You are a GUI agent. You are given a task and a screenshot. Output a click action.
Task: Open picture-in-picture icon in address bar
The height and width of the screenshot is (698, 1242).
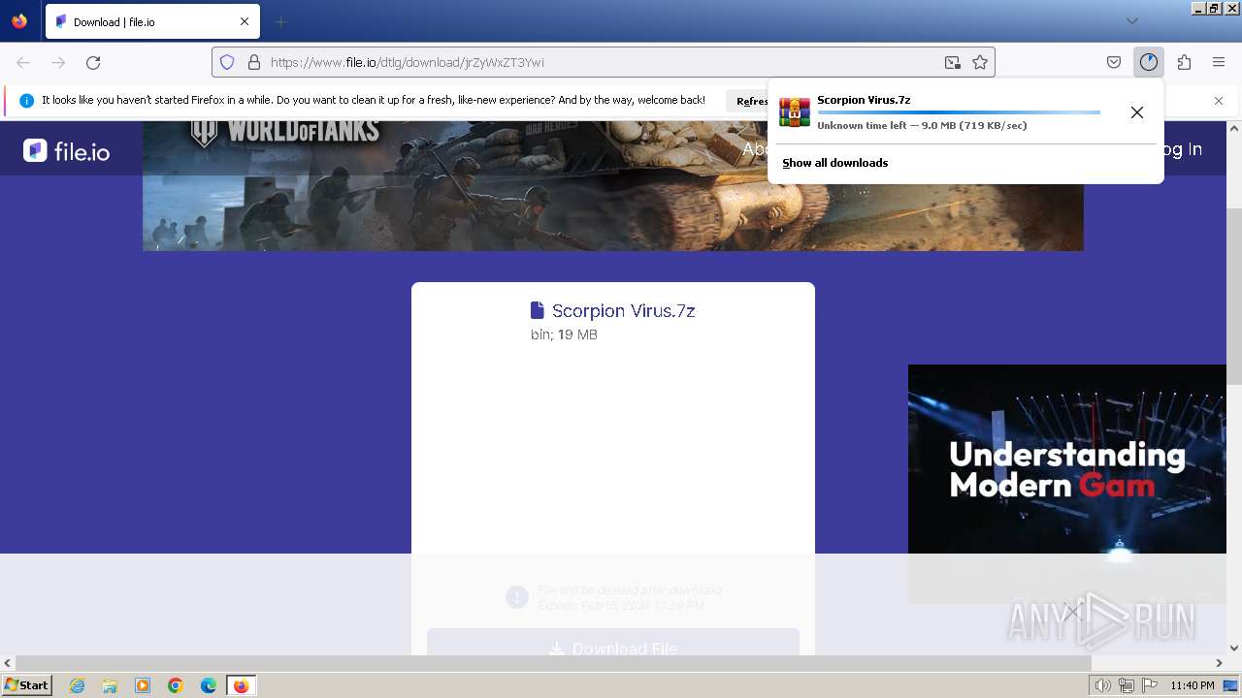953,62
